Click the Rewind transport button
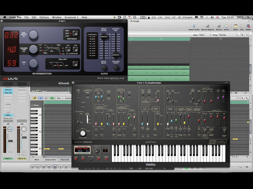253x189 pixels. coord(43,167)
